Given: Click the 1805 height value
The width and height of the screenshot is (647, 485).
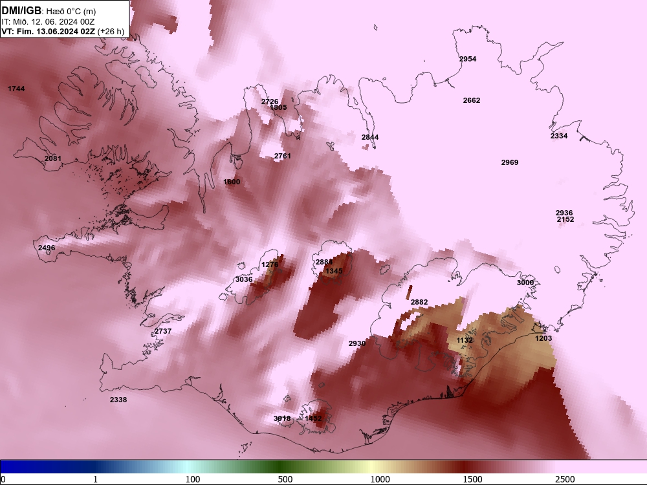Looking at the screenshot, I should [278, 107].
